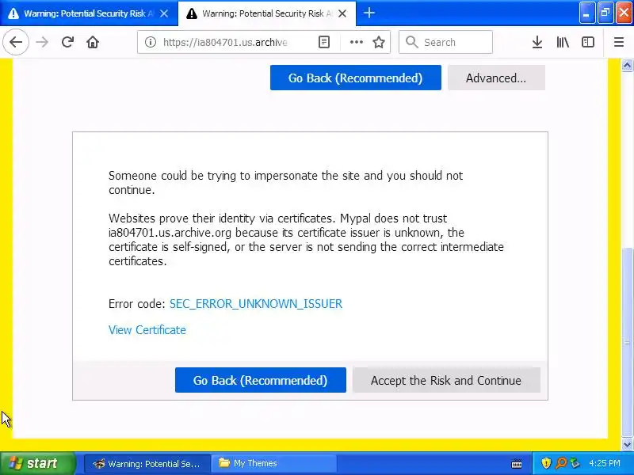
Task: Close the first warning tab
Action: (164, 13)
